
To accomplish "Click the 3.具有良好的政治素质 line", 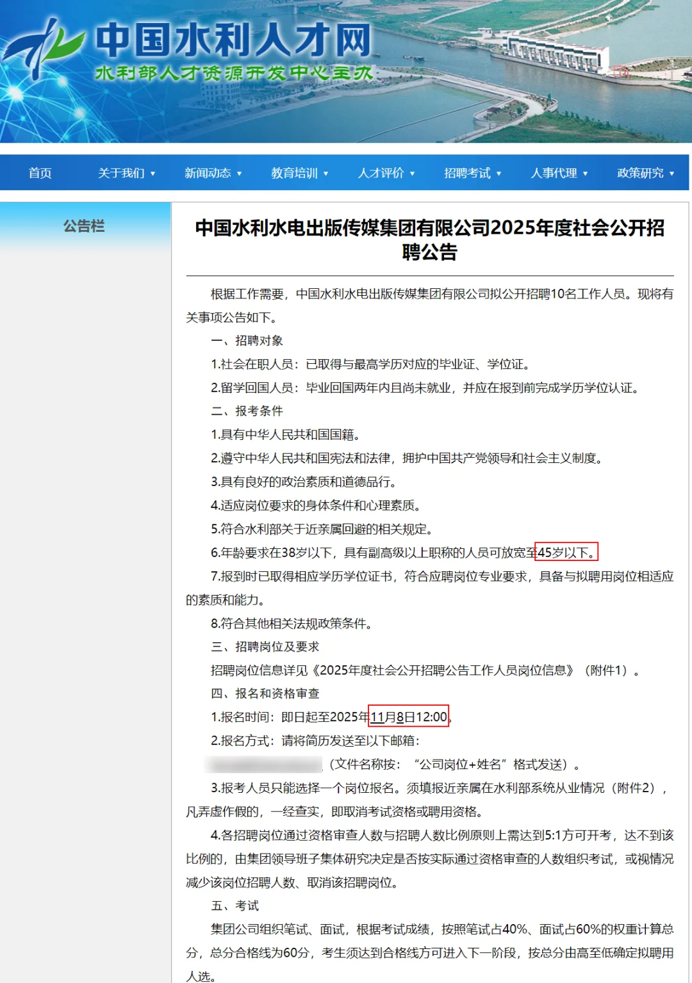I will pos(305,482).
